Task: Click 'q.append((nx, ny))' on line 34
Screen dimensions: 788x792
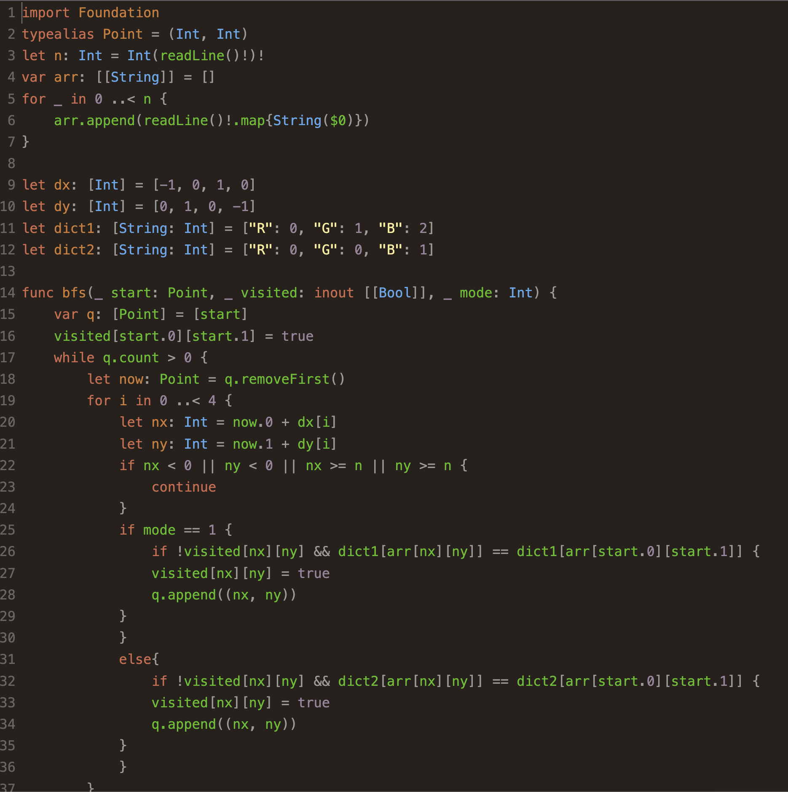Action: tap(224, 724)
